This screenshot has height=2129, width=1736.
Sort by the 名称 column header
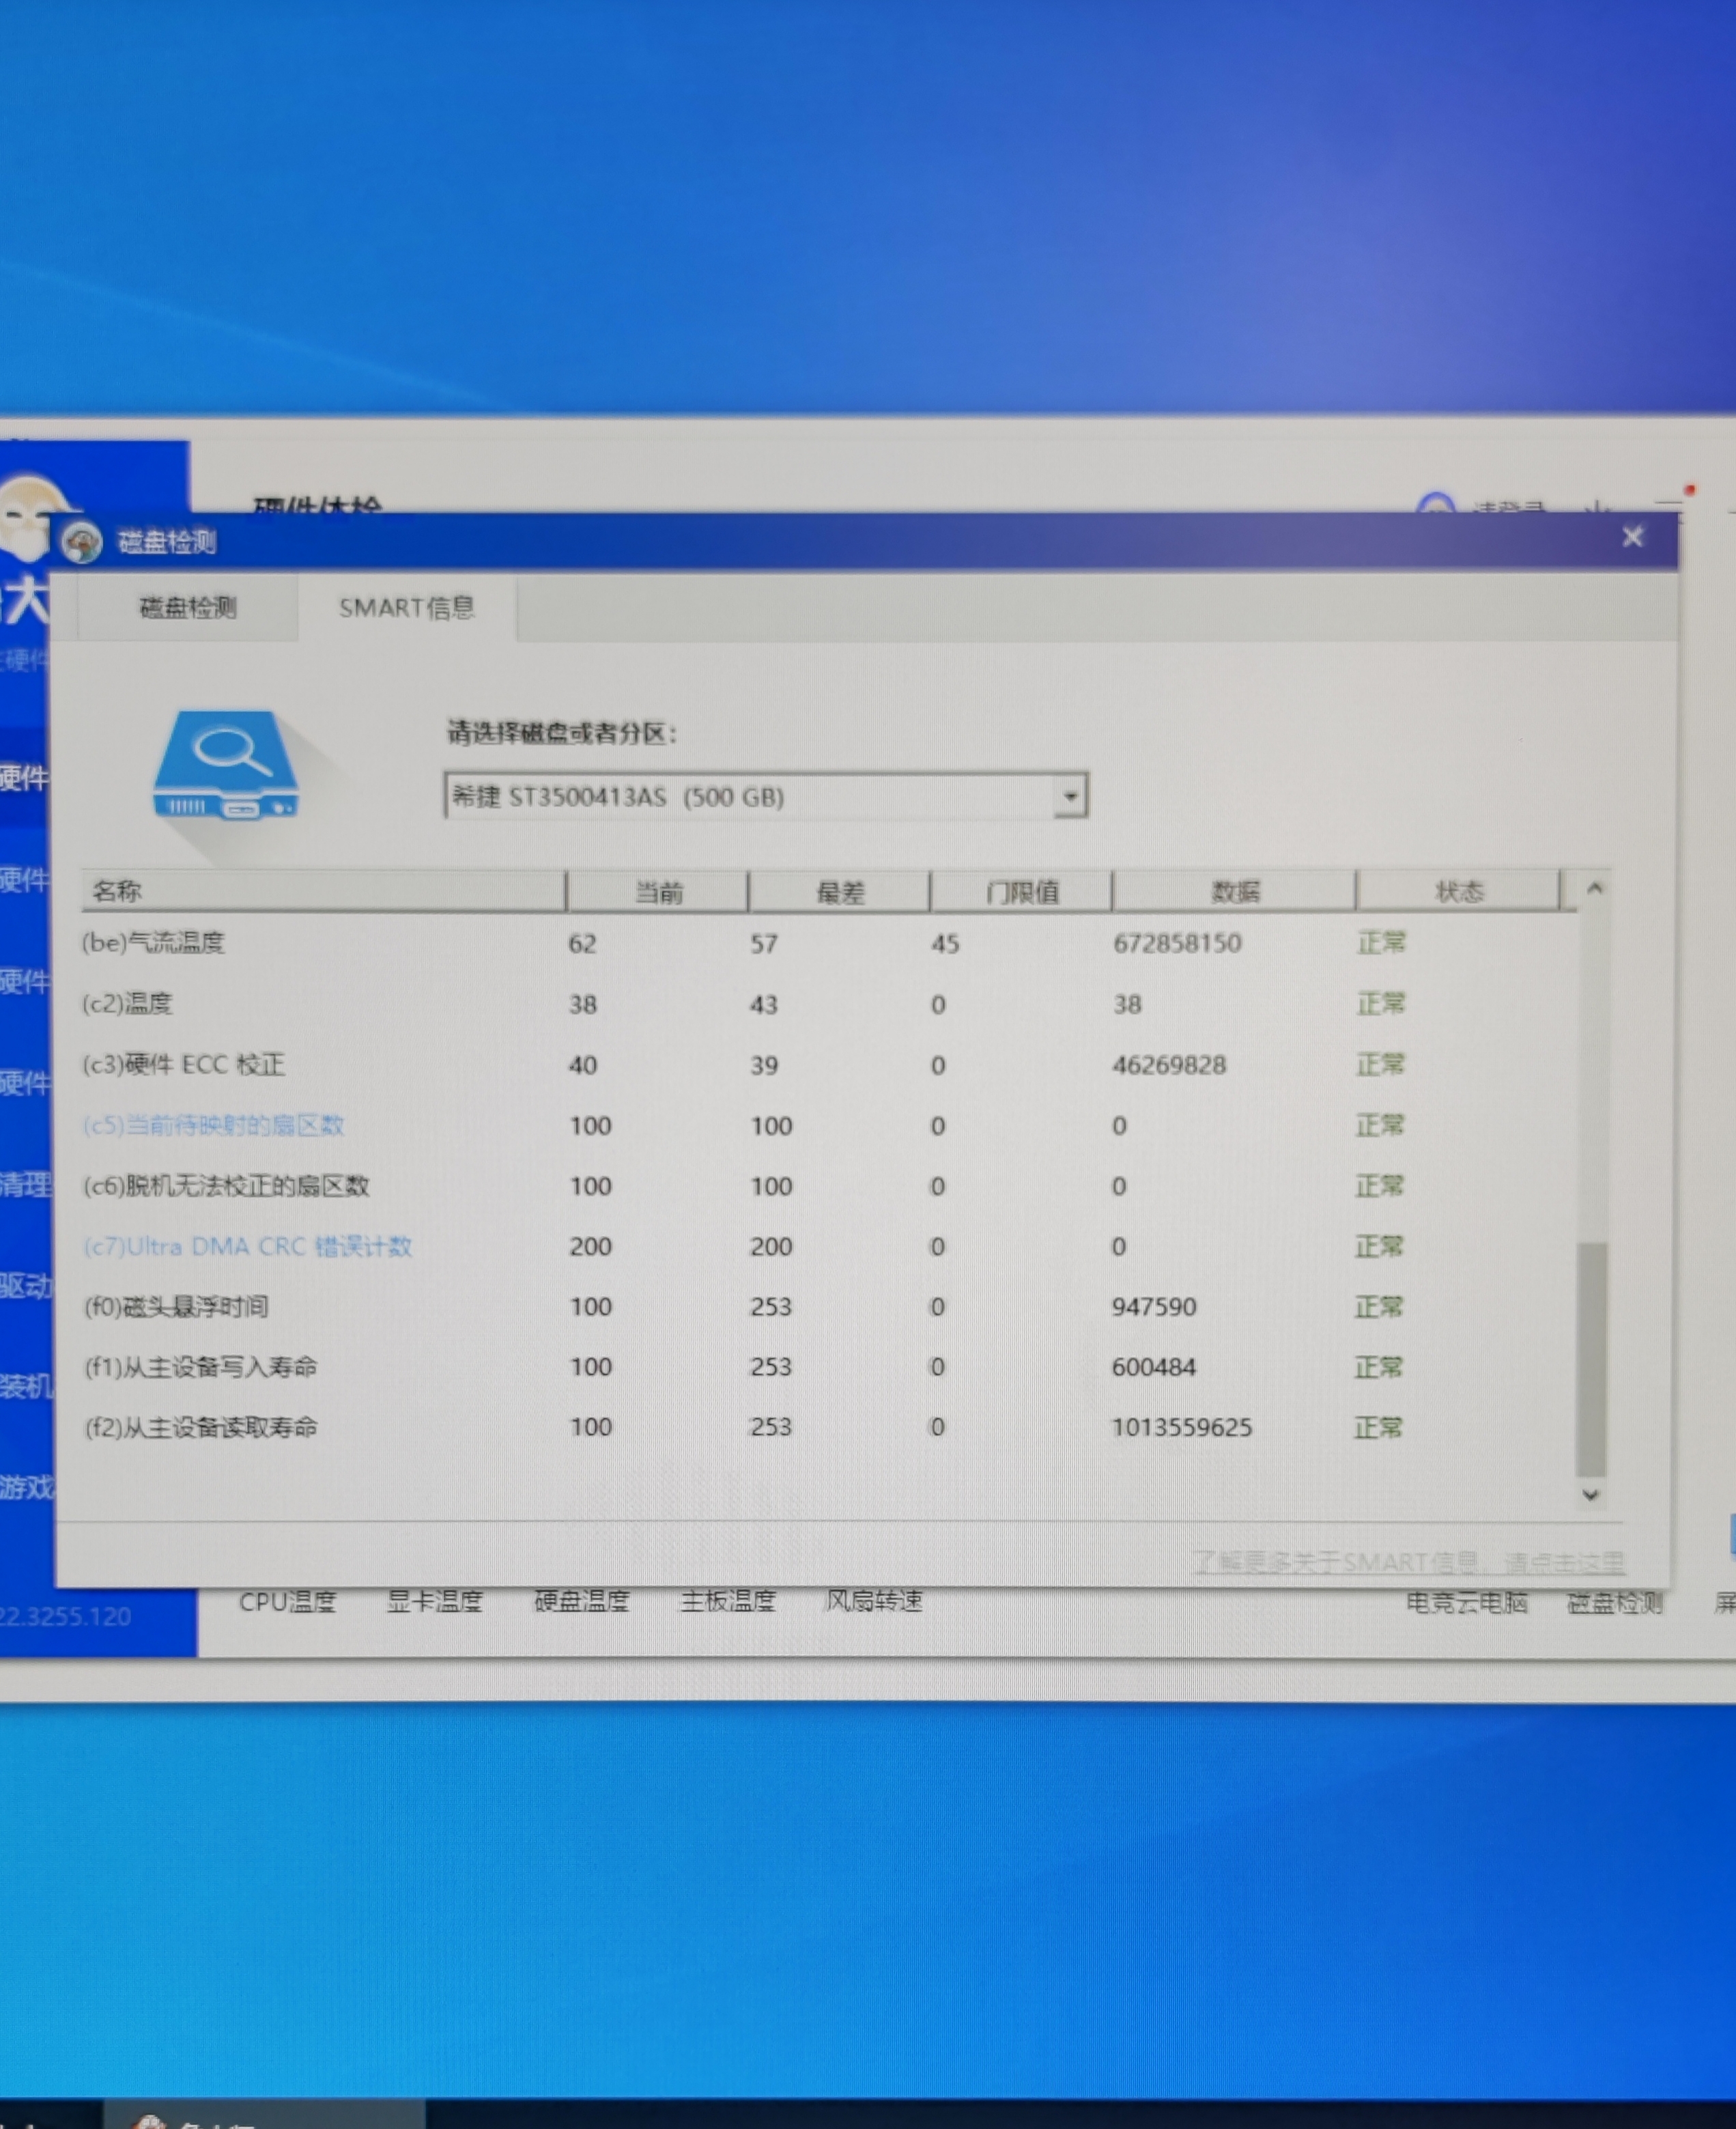tap(323, 891)
